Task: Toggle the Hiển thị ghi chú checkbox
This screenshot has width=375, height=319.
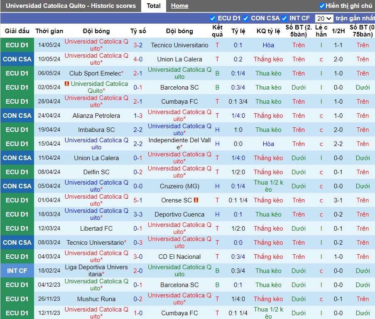Action: [322, 6]
